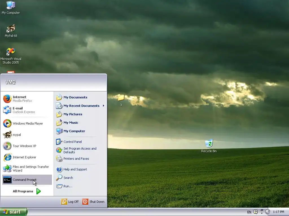Open My Music folder

(80, 123)
